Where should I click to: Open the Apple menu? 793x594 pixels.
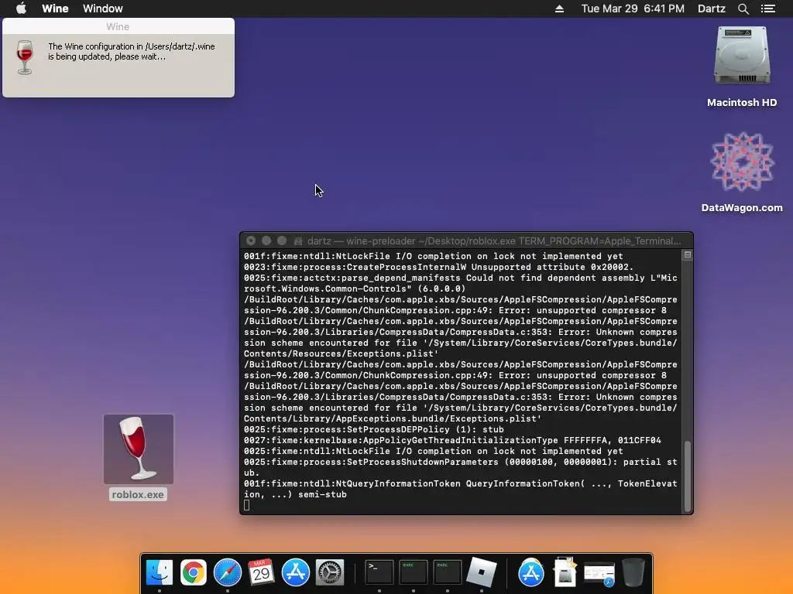tap(21, 9)
